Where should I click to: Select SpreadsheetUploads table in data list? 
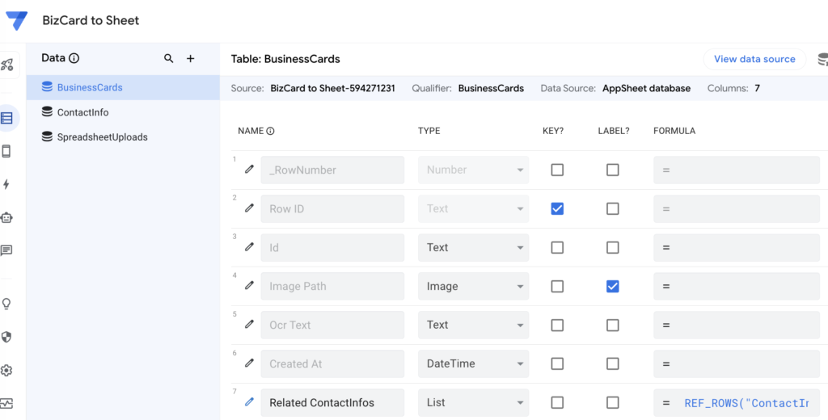pyautogui.click(x=102, y=137)
